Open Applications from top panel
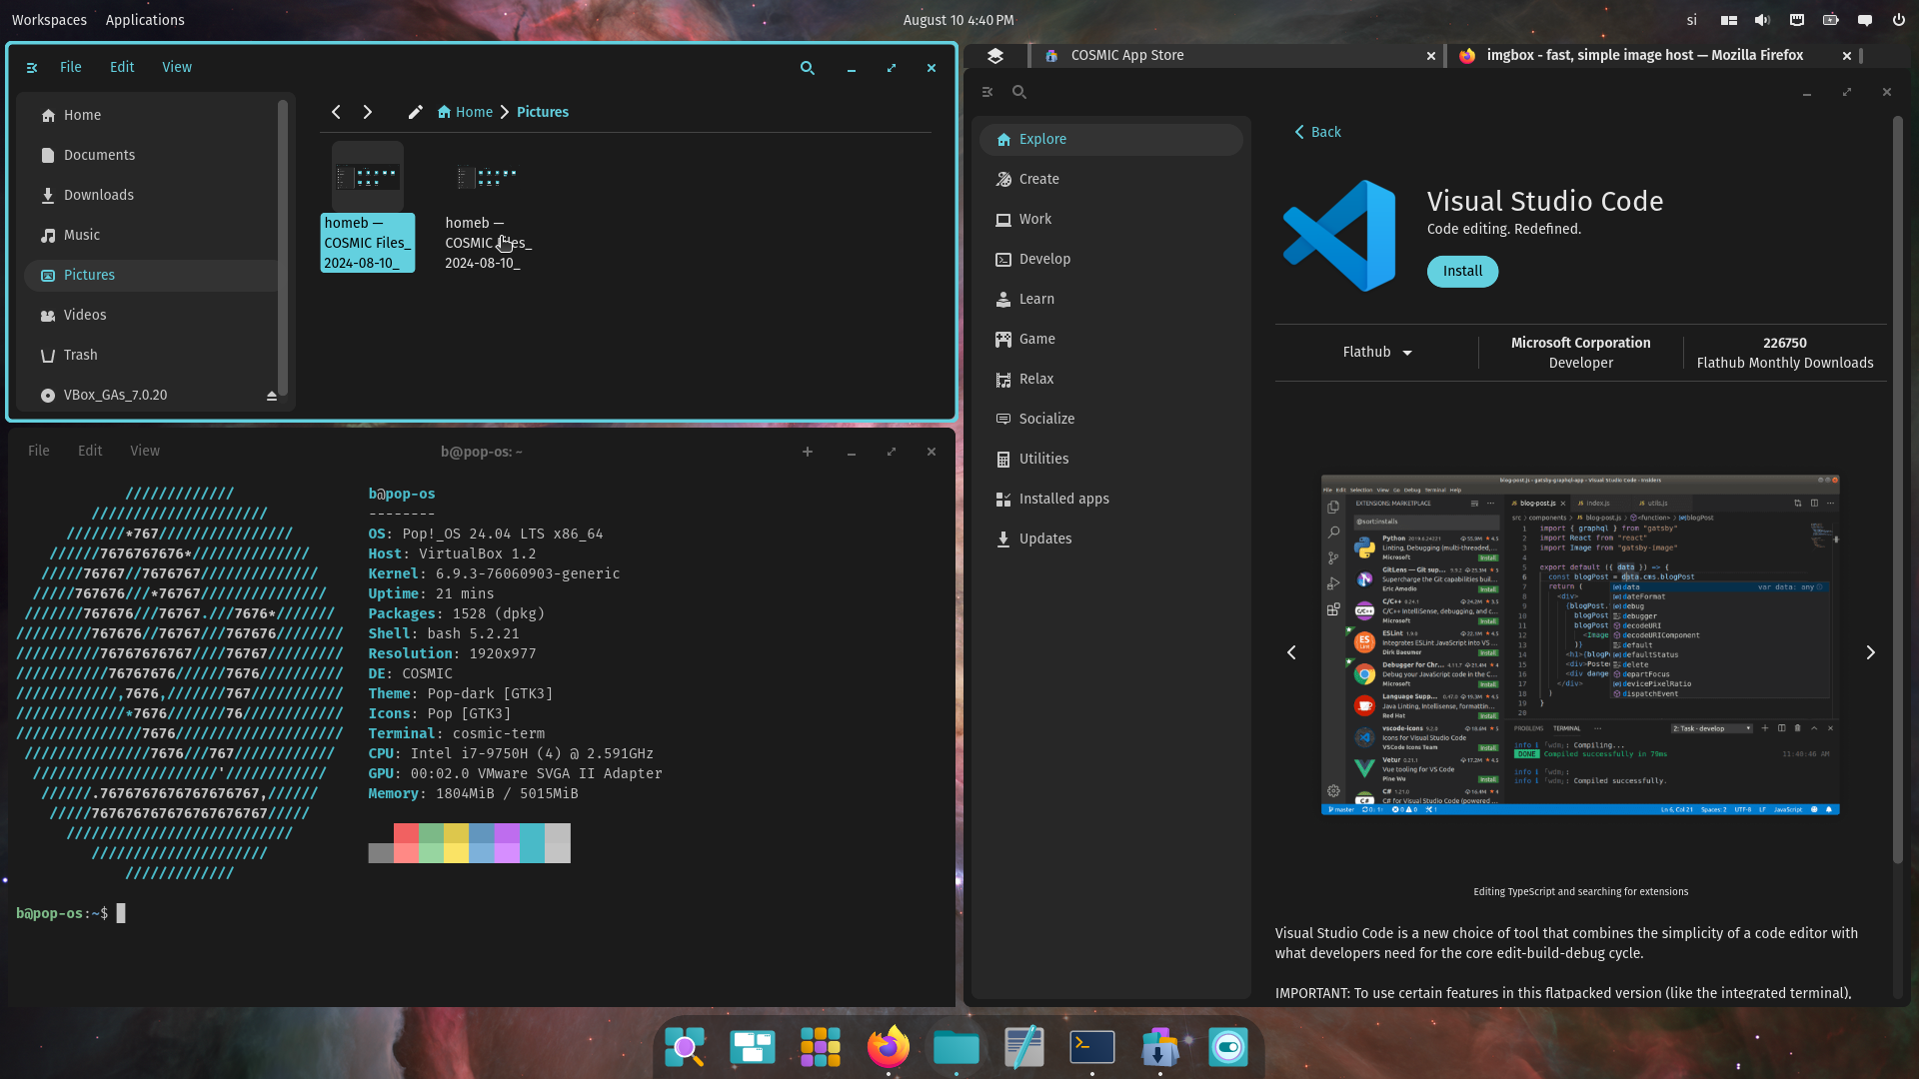Viewport: 1919px width, 1079px height. 145,20
